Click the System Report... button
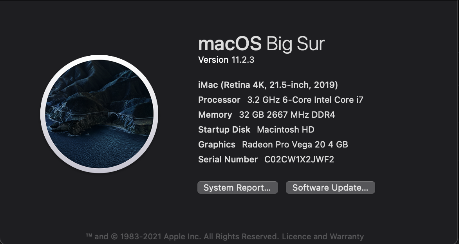The width and height of the screenshot is (459, 244). click(x=237, y=188)
